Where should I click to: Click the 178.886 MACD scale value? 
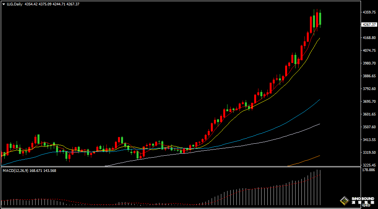pyautogui.click(x=369, y=170)
